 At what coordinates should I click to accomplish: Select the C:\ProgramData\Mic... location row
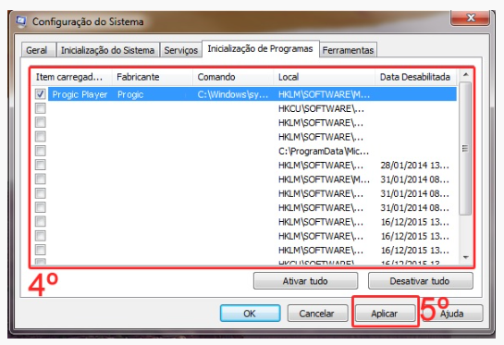[x=324, y=151]
